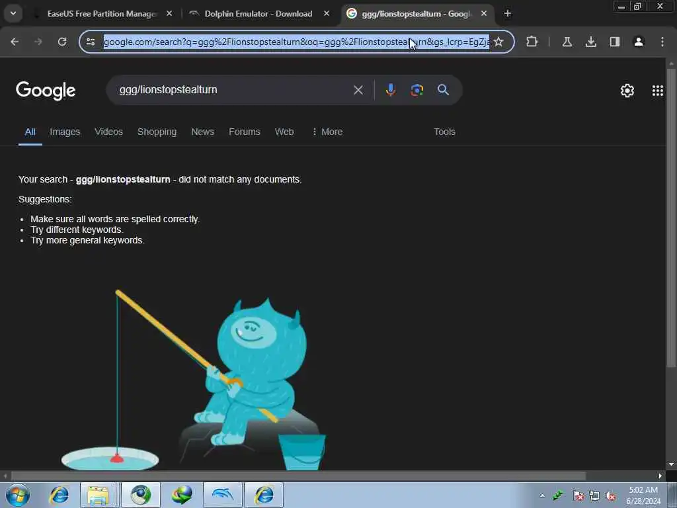Go back to previous page
The image size is (677, 508).
(15, 42)
